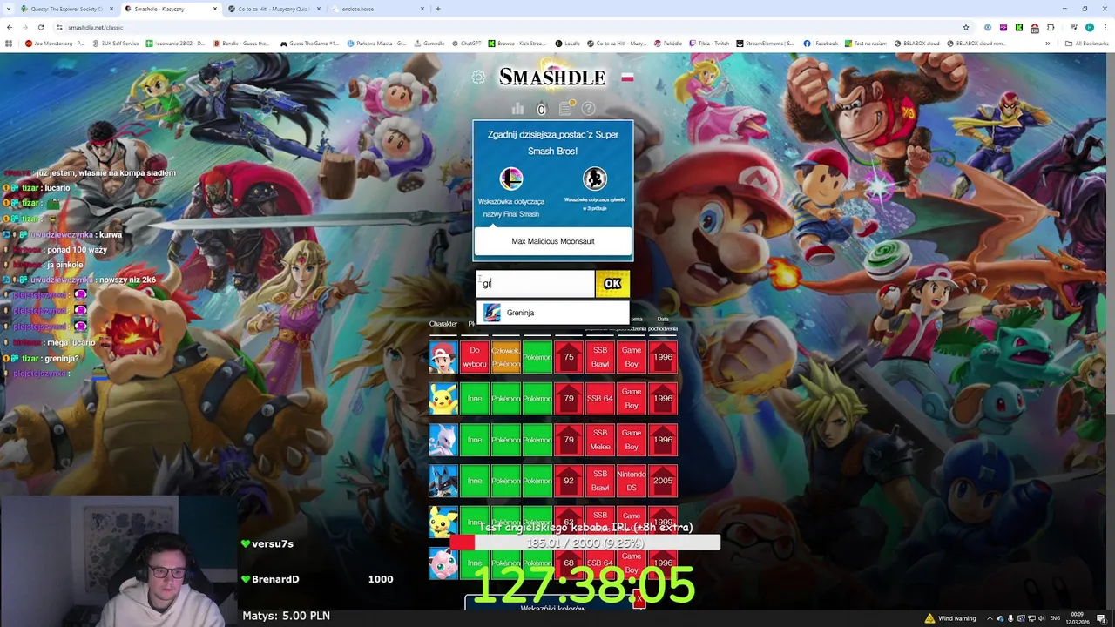Screen dimensions: 1115x627
Task: Open the Facebook bookmark
Action: click(x=821, y=44)
